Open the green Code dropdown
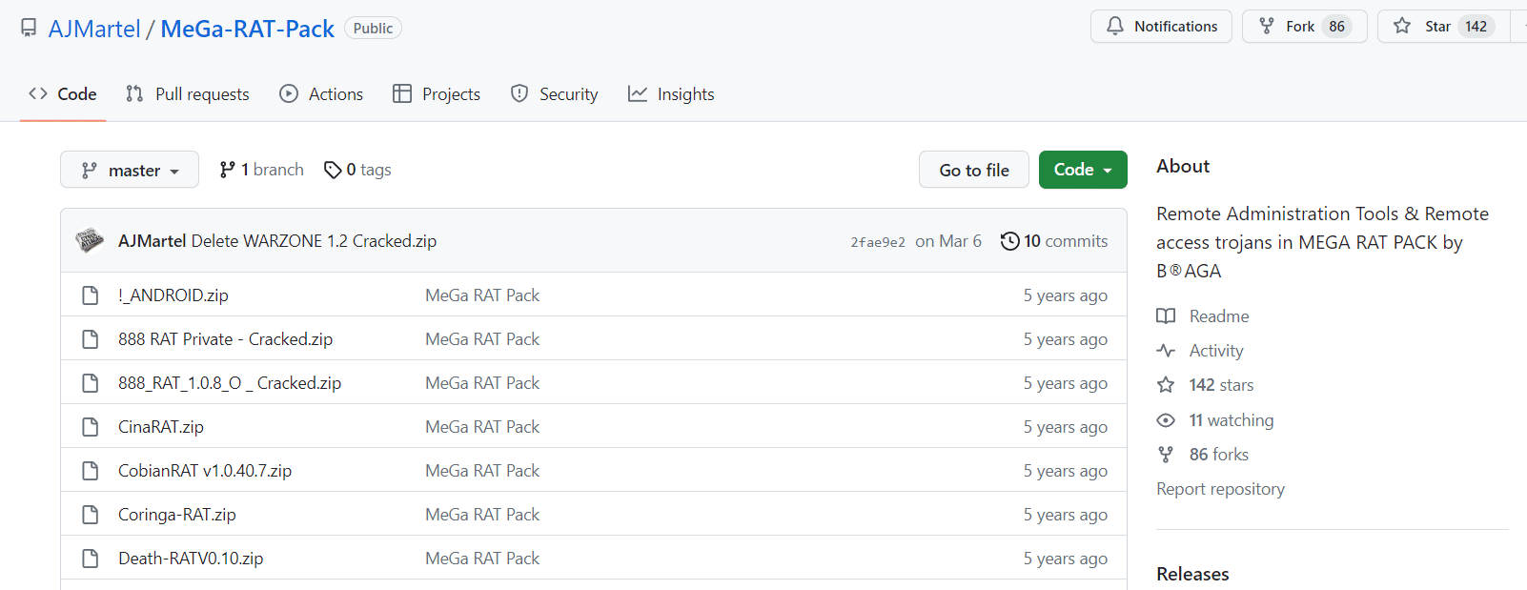 pos(1083,170)
